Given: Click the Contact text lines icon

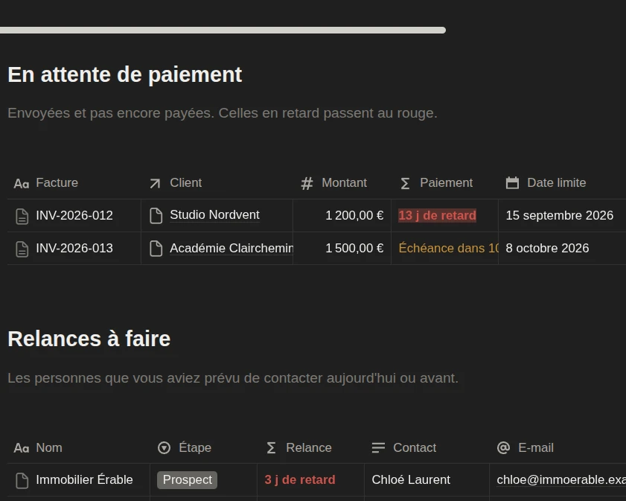Looking at the screenshot, I should point(378,447).
